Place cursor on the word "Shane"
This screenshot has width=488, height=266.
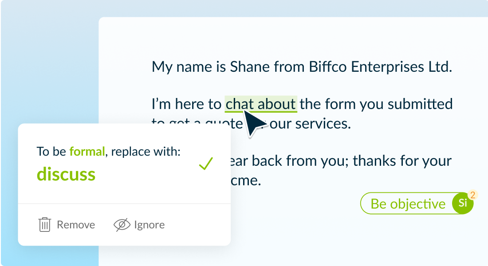[x=250, y=67]
